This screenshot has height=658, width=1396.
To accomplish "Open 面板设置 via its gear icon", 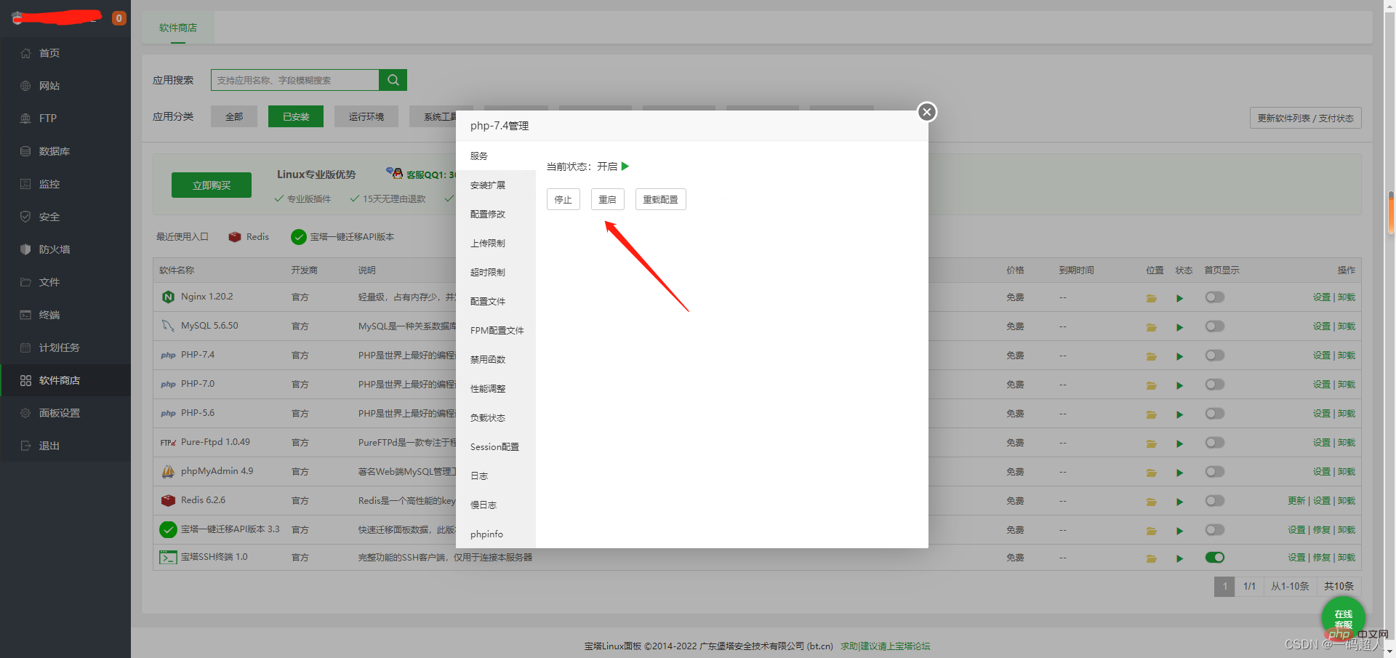I will click(x=25, y=413).
